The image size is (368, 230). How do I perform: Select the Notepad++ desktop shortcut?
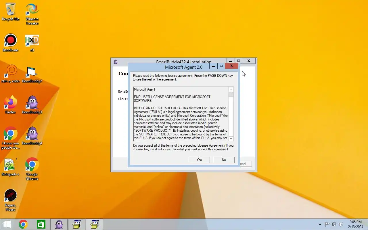pos(11,167)
